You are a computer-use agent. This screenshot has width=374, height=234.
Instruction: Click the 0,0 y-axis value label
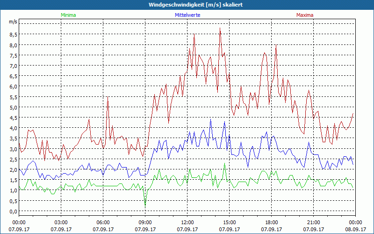click(12, 211)
